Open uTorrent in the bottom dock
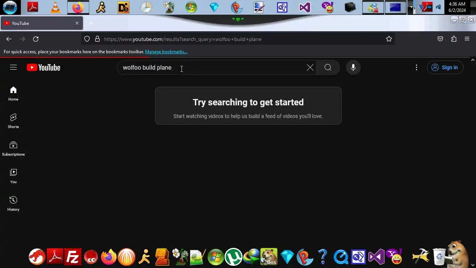476x268 pixels. point(234,257)
